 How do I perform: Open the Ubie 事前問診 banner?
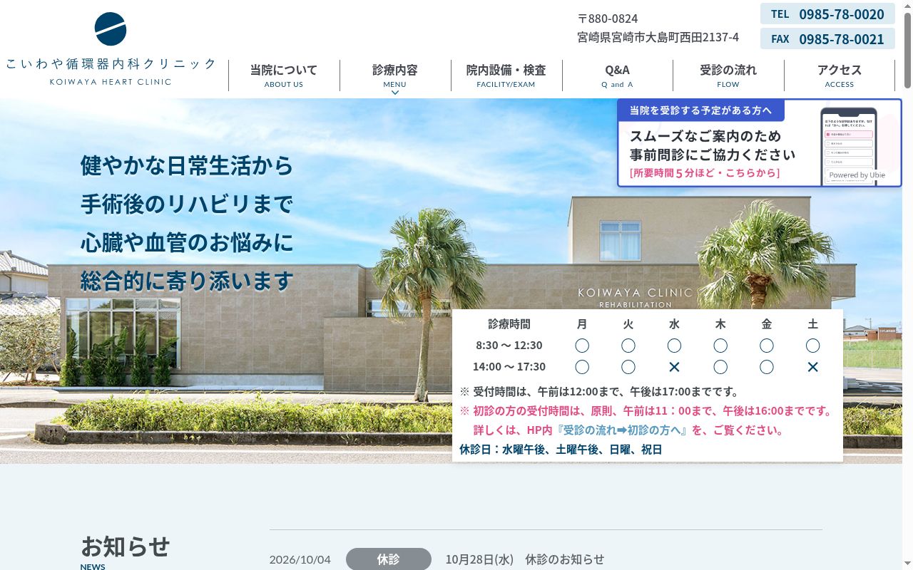tap(759, 143)
